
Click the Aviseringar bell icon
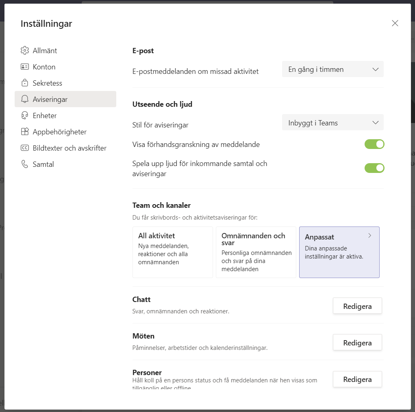point(25,99)
